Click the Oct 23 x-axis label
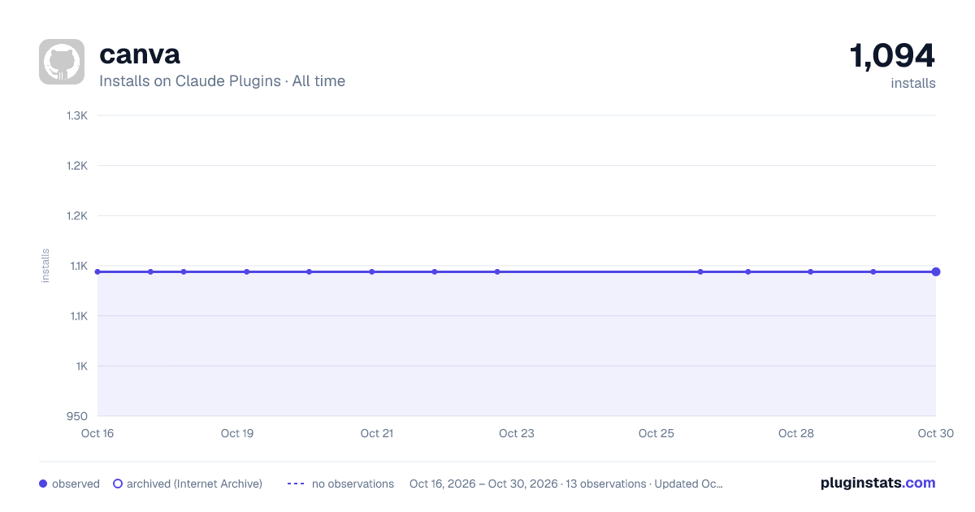Viewport: 975px width, 512px height. pyautogui.click(x=517, y=433)
